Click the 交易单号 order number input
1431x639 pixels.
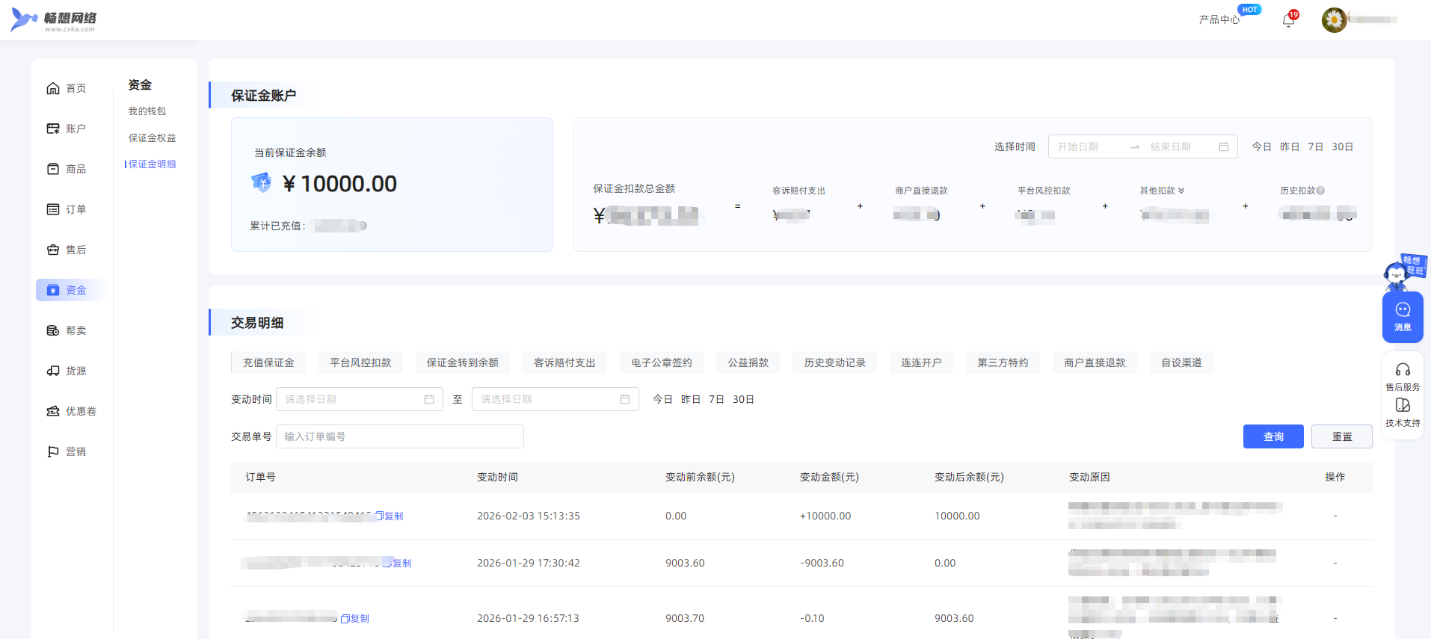(x=399, y=436)
